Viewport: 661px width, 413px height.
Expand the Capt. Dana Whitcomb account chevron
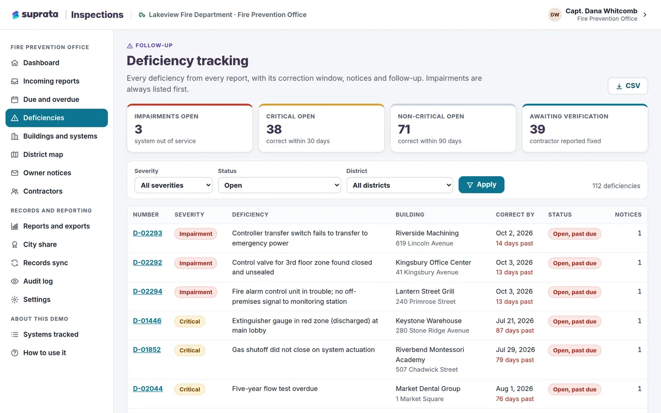(x=645, y=15)
